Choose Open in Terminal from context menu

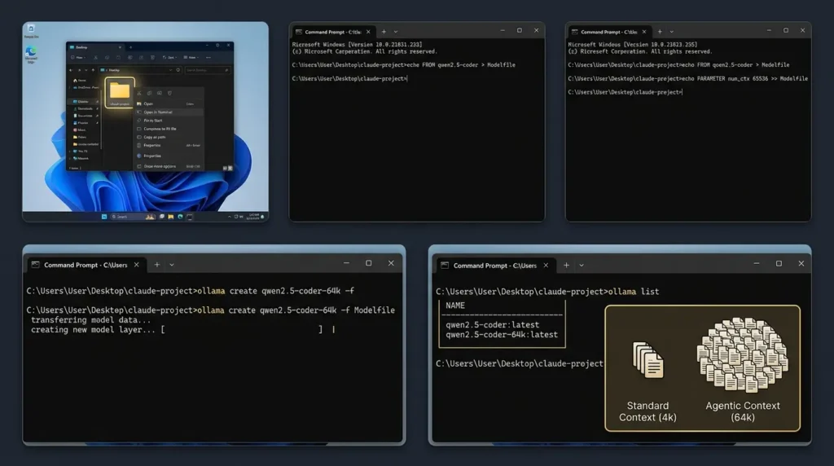(169, 112)
